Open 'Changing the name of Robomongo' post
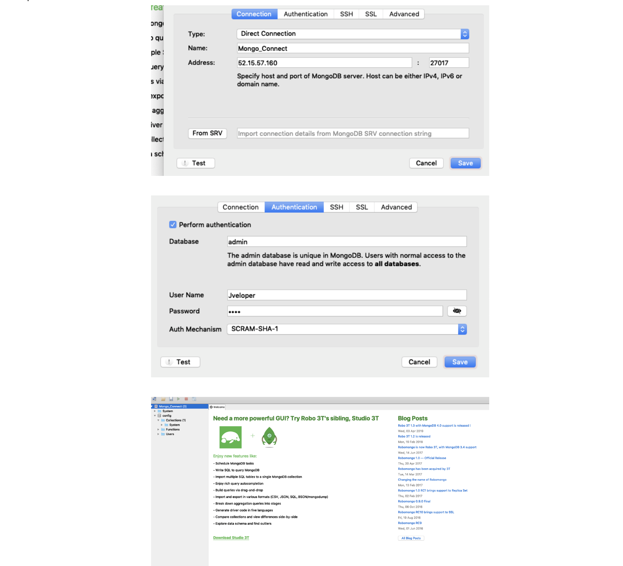This screenshot has height=566, width=623. (422, 480)
